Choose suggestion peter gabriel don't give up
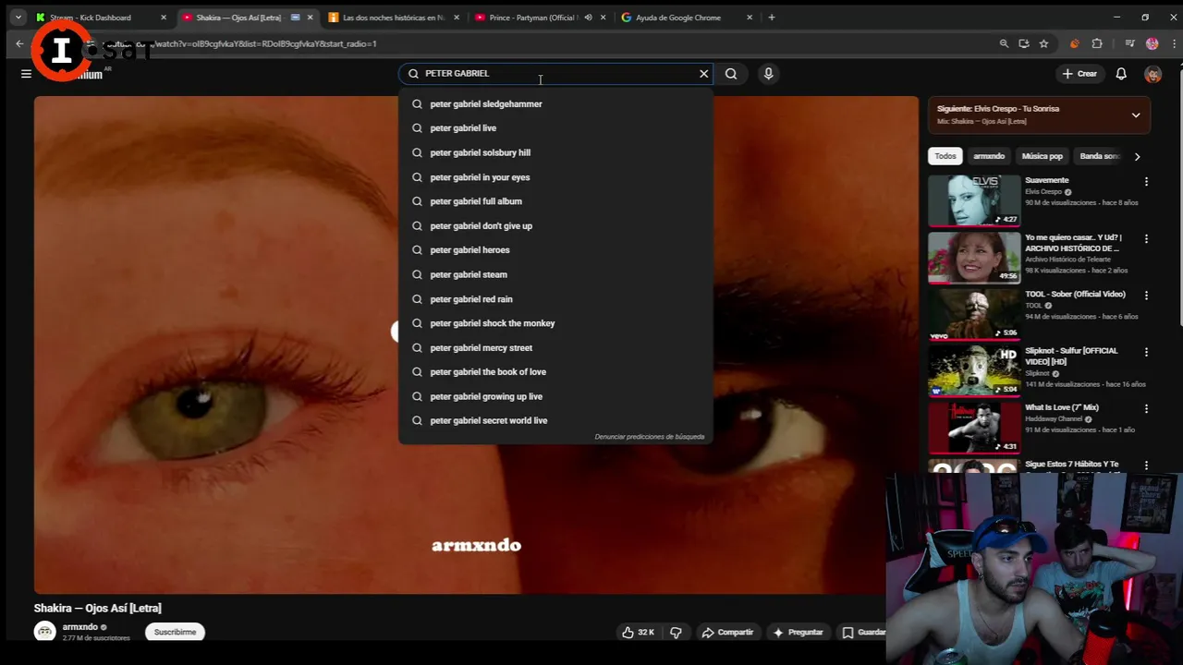 coord(555,225)
